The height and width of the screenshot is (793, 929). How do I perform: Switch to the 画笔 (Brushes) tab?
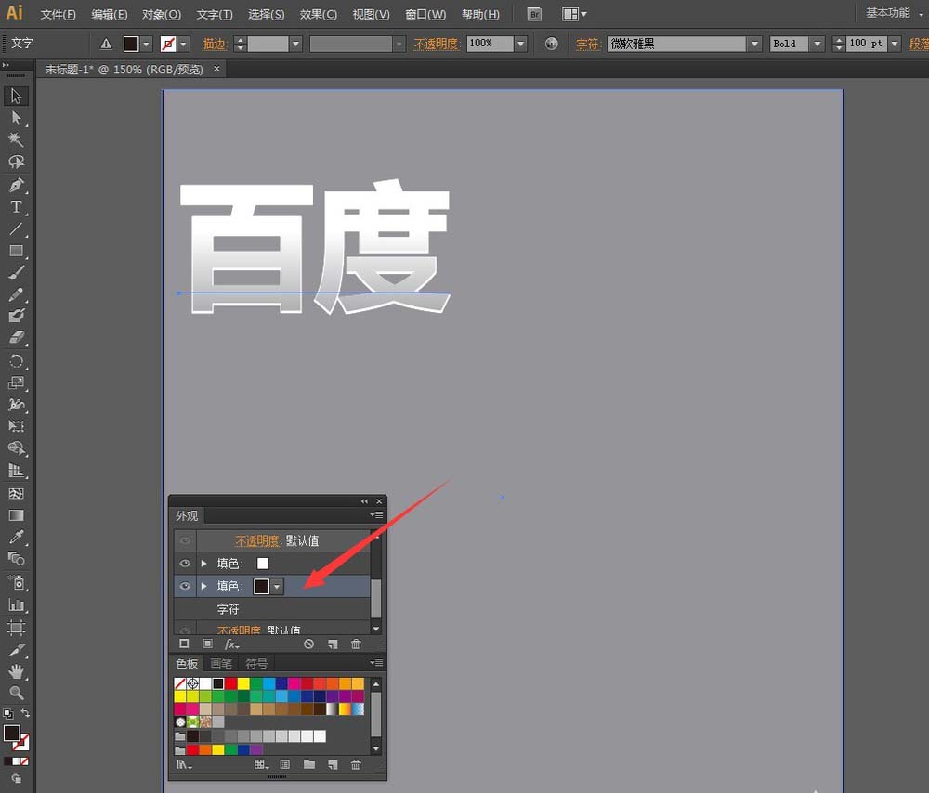(x=221, y=663)
